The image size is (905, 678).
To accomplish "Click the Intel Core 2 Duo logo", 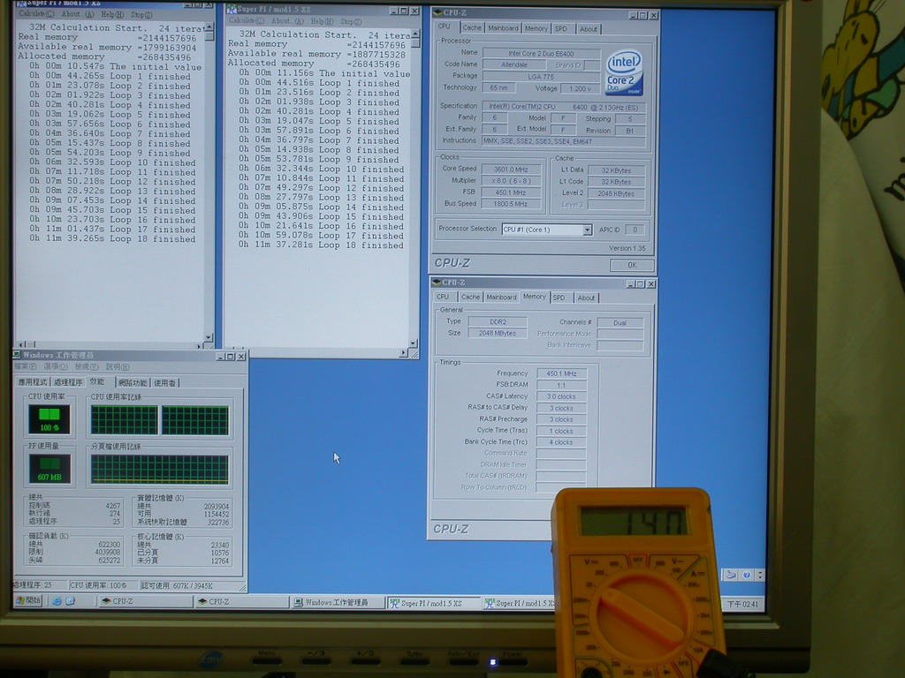I will (x=624, y=73).
